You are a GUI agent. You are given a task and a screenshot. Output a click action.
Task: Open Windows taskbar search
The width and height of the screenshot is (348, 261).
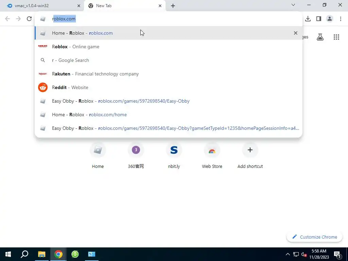pyautogui.click(x=24, y=254)
